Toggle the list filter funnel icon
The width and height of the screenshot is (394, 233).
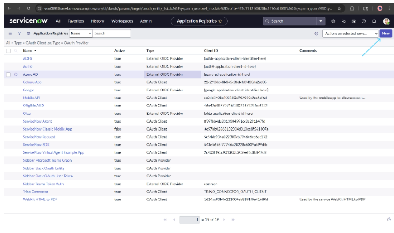(x=19, y=33)
